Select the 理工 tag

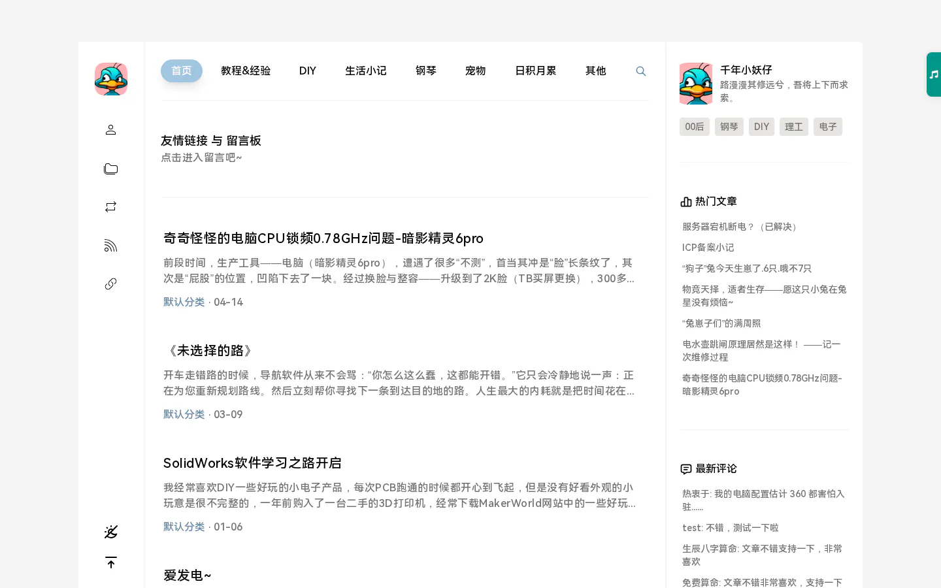click(x=794, y=127)
